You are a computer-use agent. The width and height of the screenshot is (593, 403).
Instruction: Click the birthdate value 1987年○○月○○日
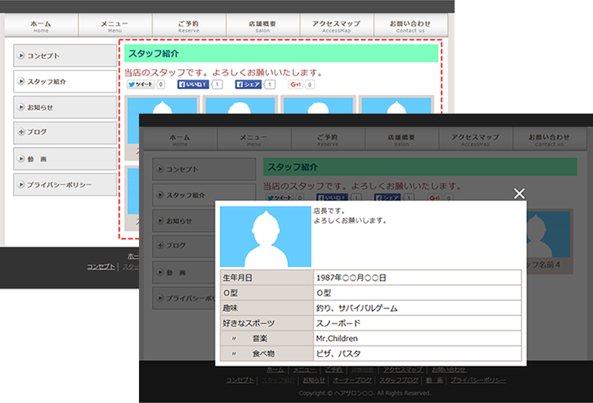(417, 278)
